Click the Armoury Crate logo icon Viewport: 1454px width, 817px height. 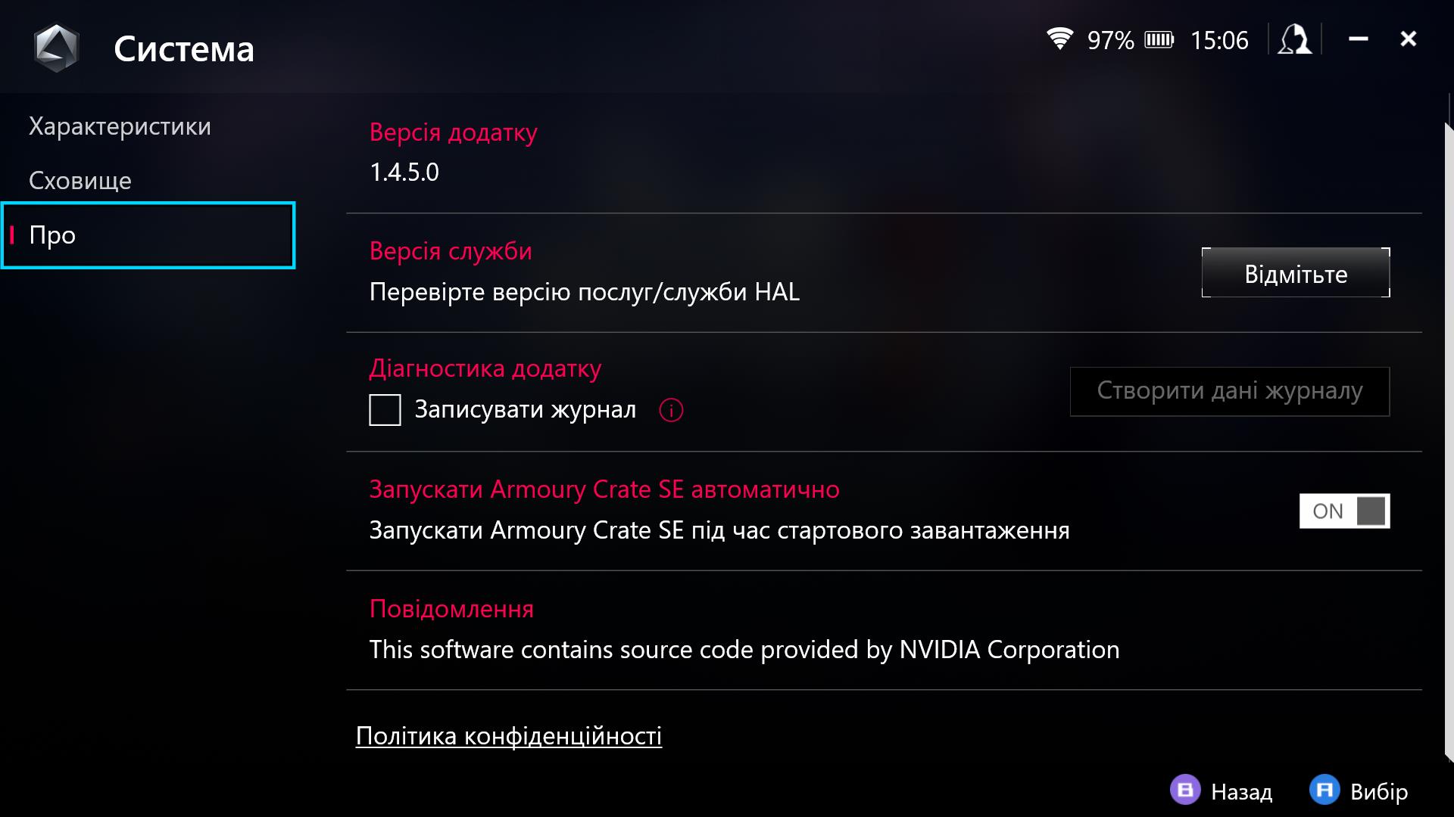pyautogui.click(x=57, y=48)
